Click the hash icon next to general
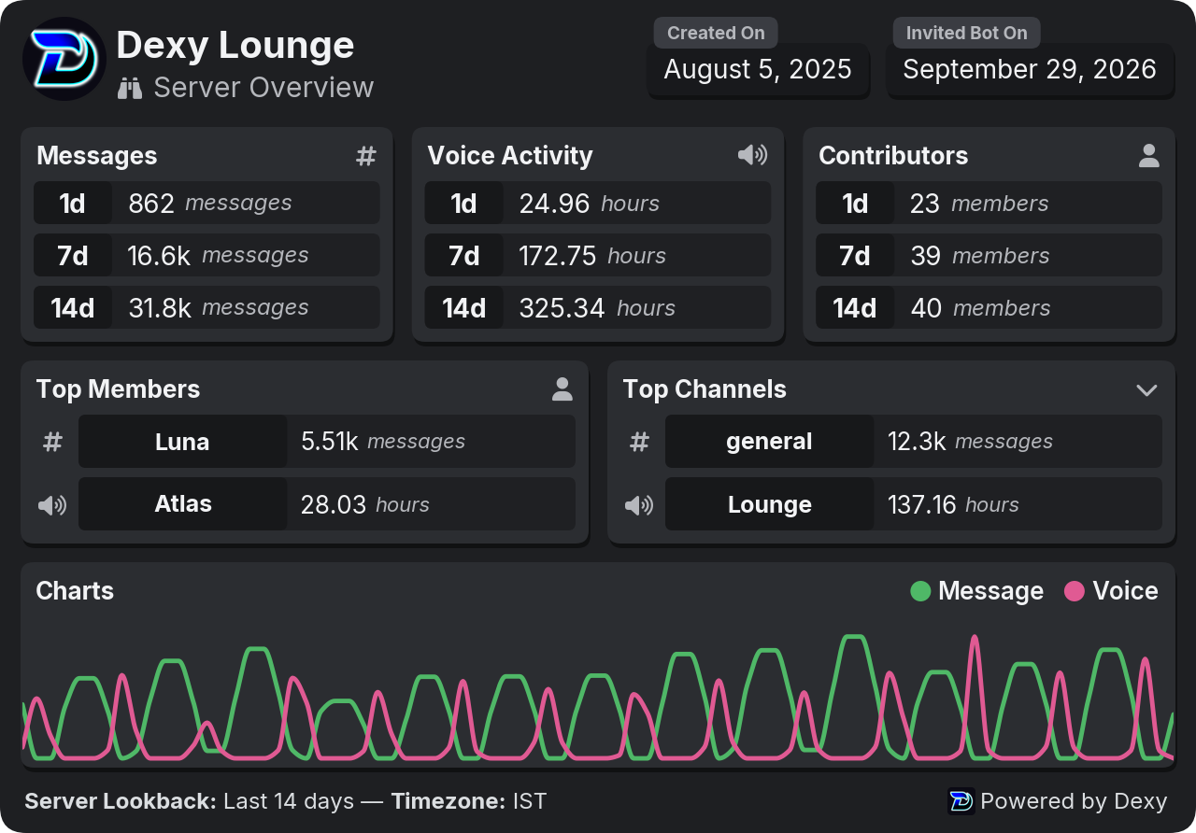 pyautogui.click(x=639, y=442)
